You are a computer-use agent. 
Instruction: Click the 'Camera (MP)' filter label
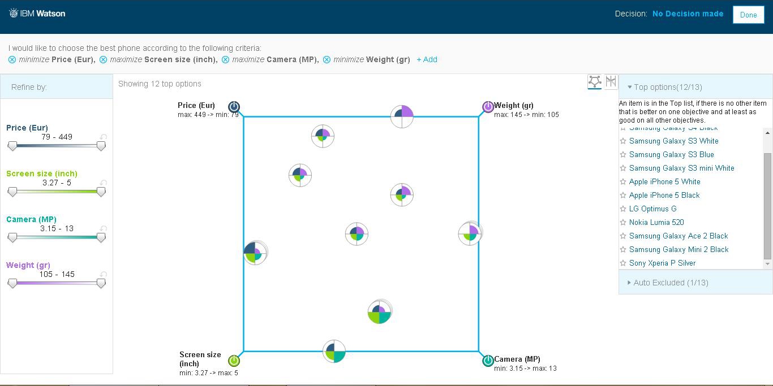click(32, 219)
